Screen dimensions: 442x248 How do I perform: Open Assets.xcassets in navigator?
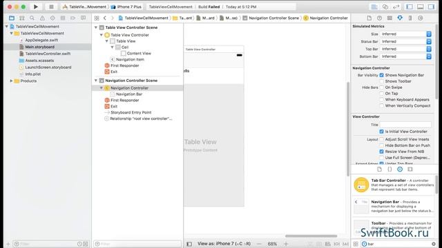pos(39,61)
